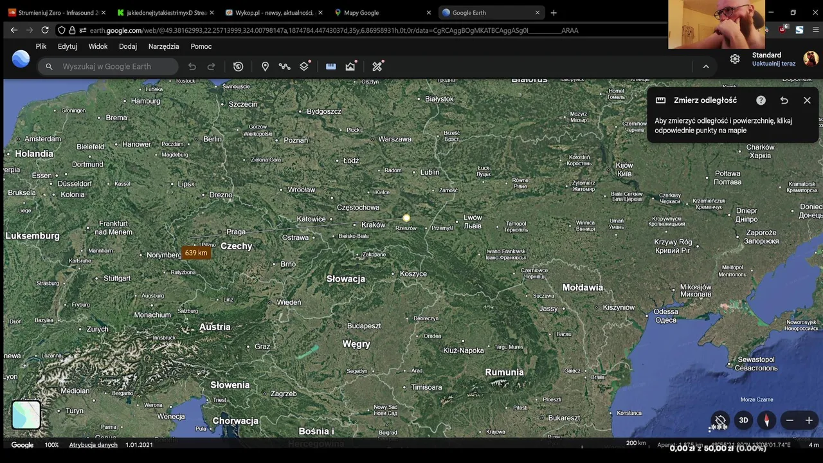Open the Narzędzia menu
Viewport: 823px width, 463px height.
(164, 46)
